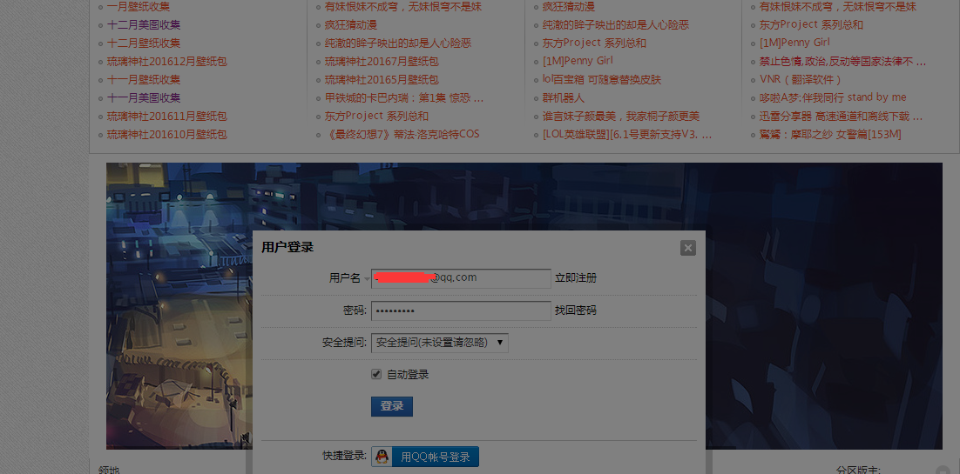
Task: Open the lol百宝箱 可随意替换皮肤 link
Action: tap(602, 79)
